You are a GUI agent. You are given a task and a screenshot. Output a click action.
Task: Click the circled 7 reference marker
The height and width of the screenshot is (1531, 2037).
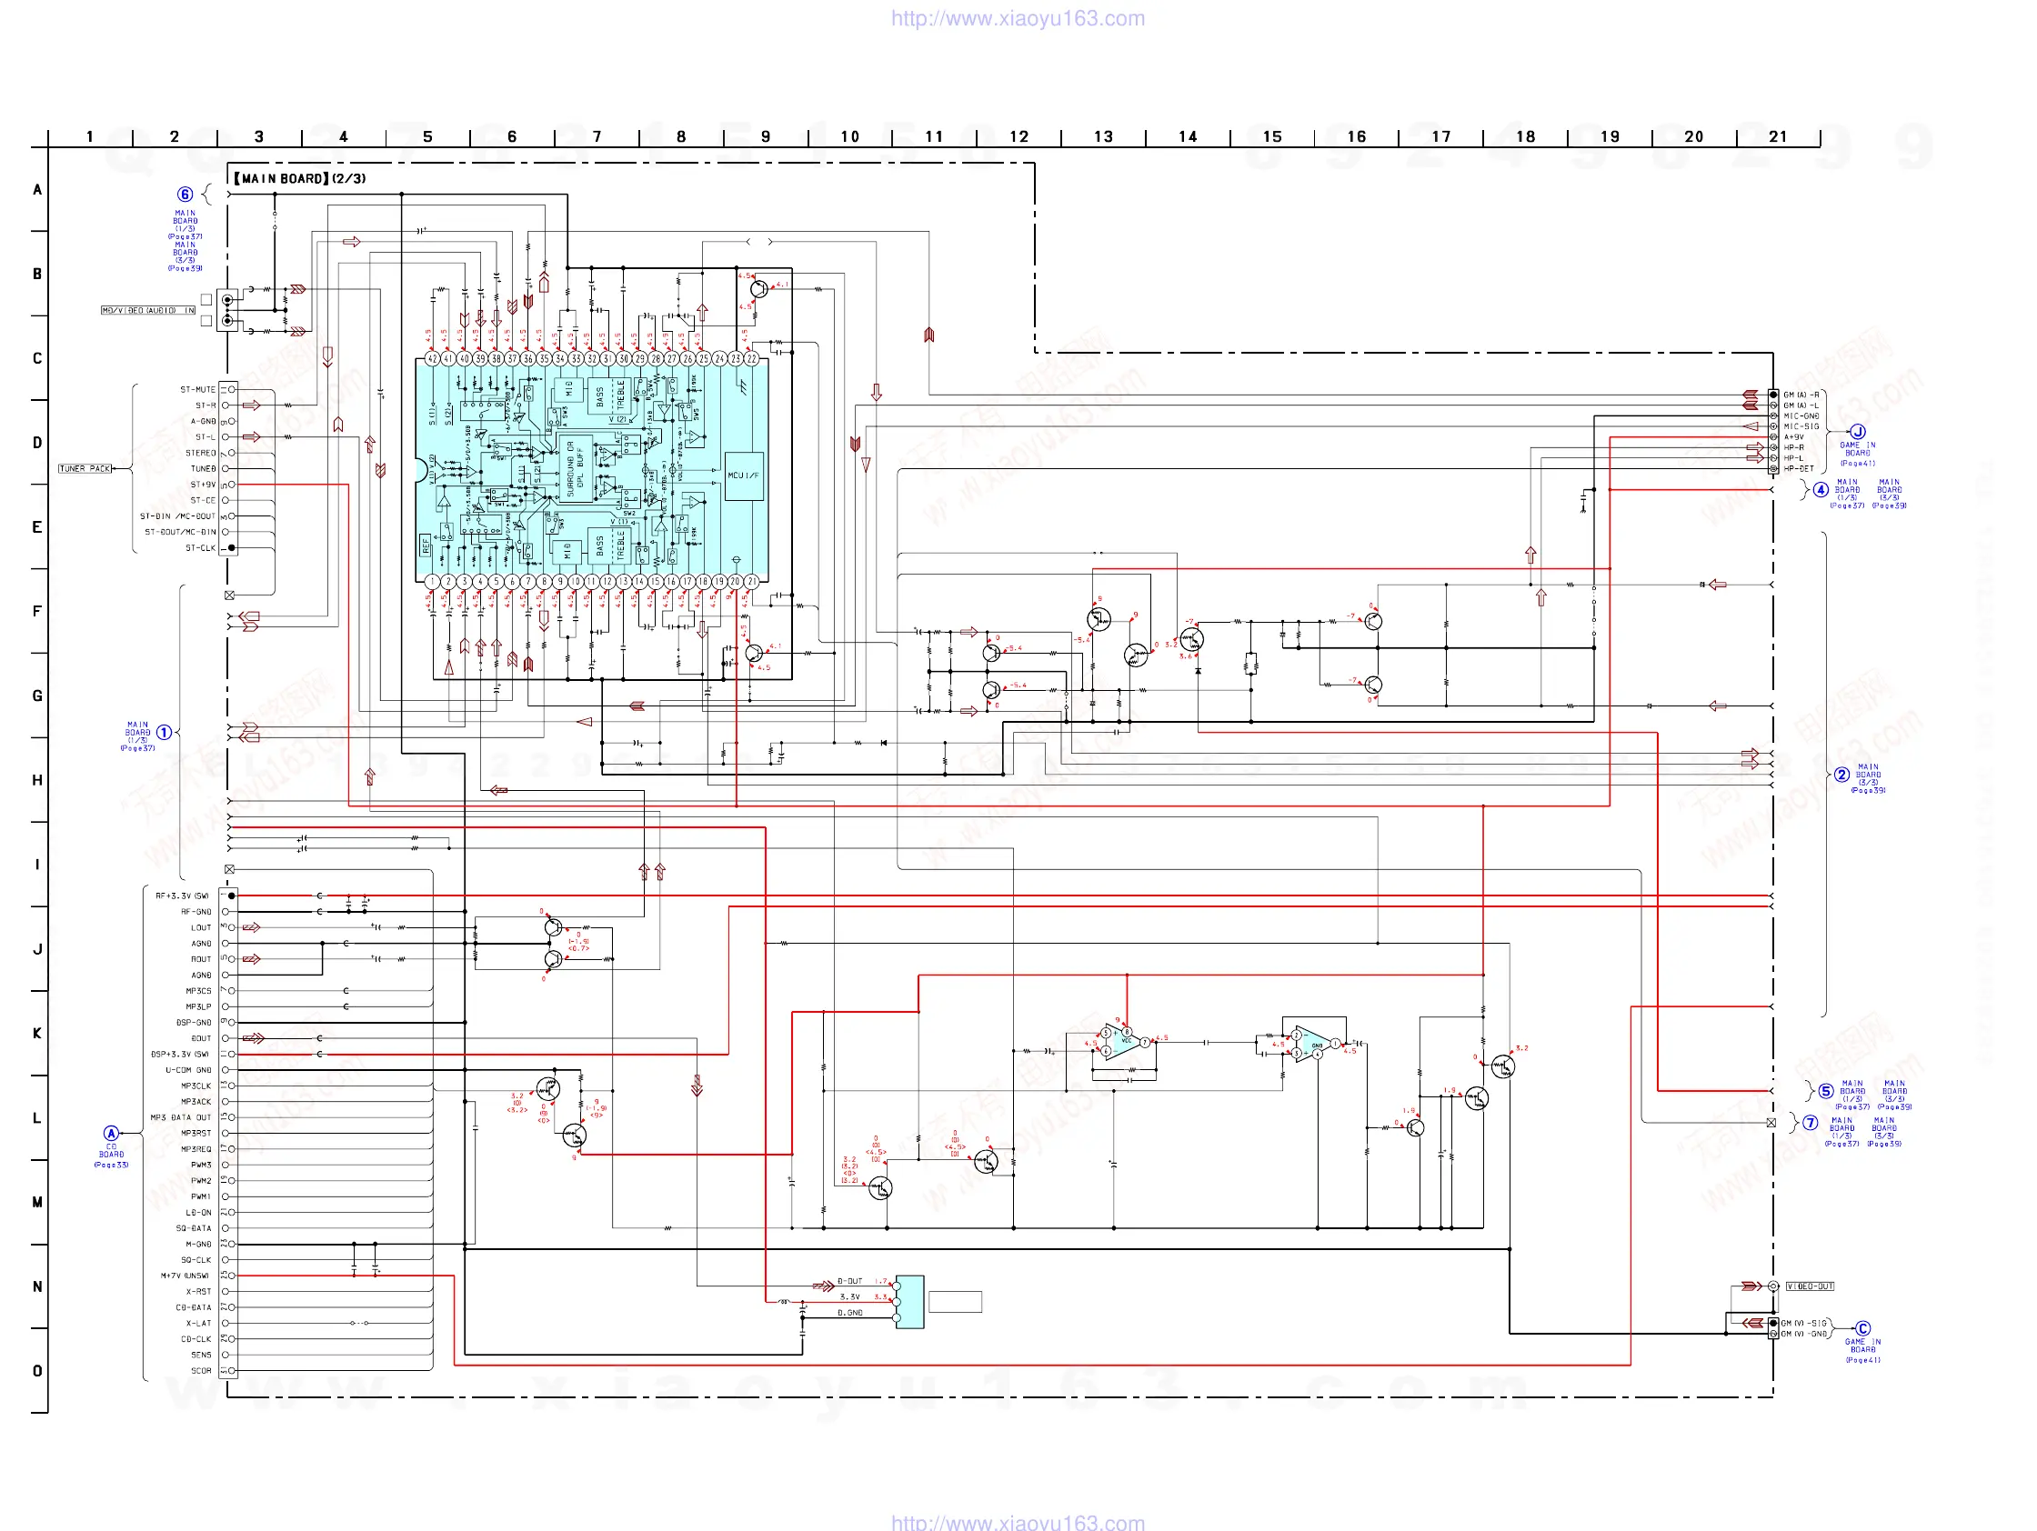coord(1811,1123)
